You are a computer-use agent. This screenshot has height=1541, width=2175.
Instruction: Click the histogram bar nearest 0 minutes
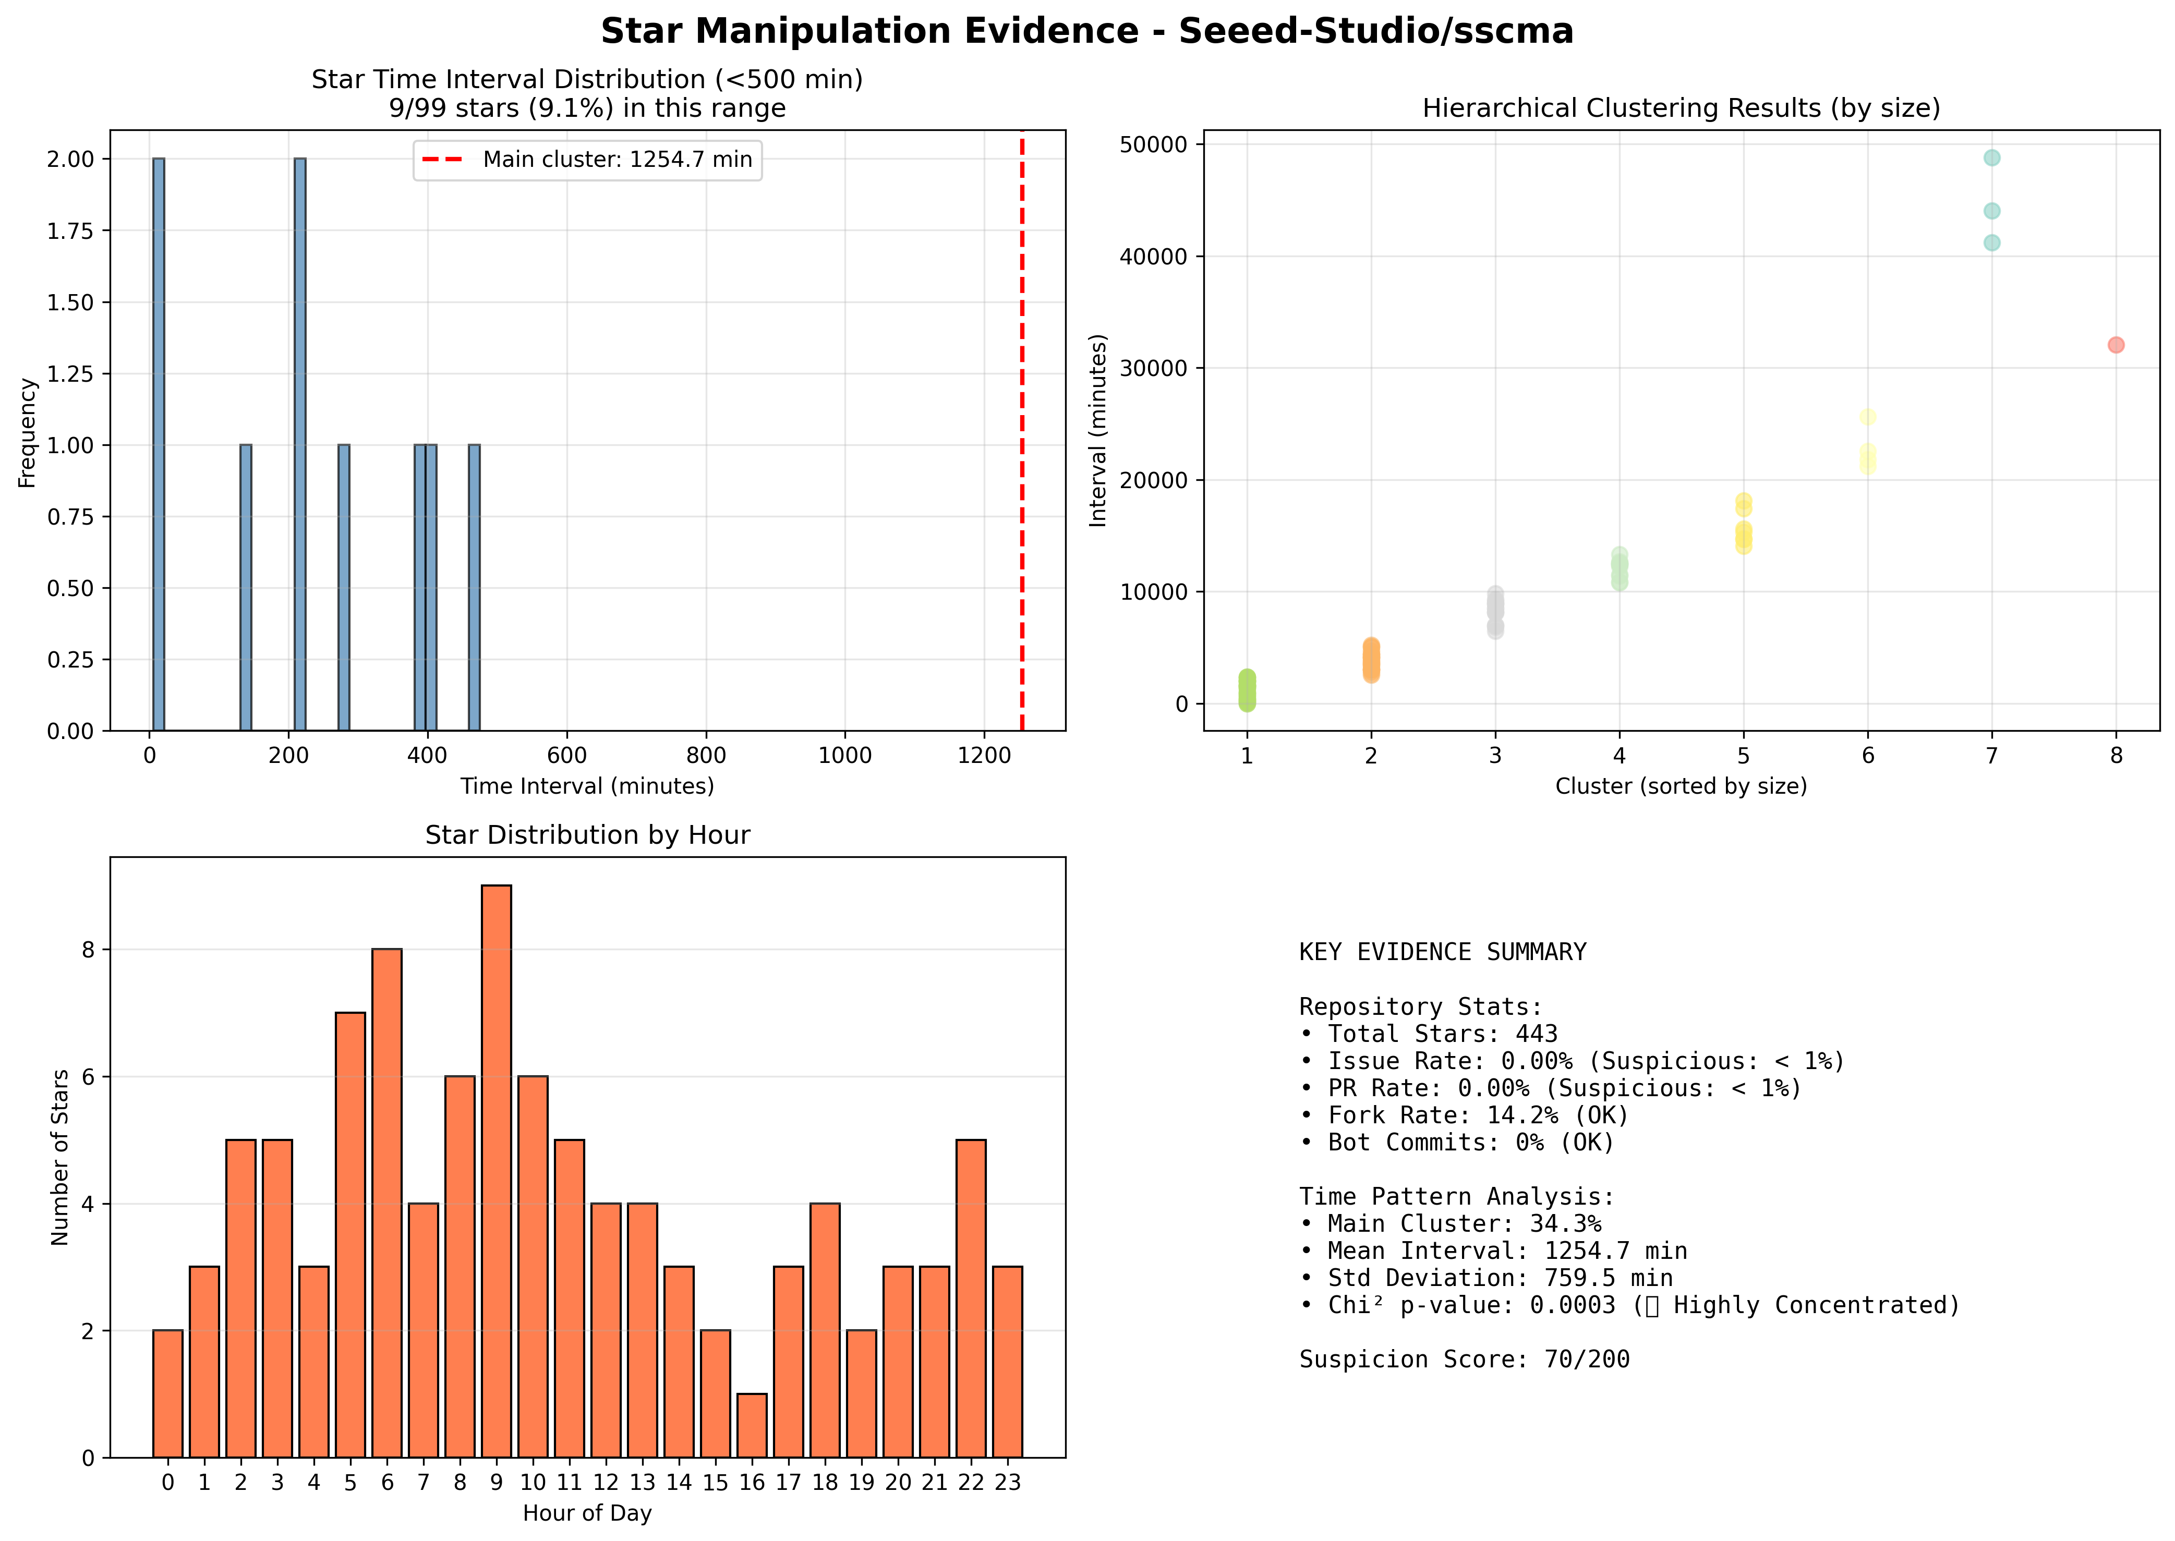point(159,444)
